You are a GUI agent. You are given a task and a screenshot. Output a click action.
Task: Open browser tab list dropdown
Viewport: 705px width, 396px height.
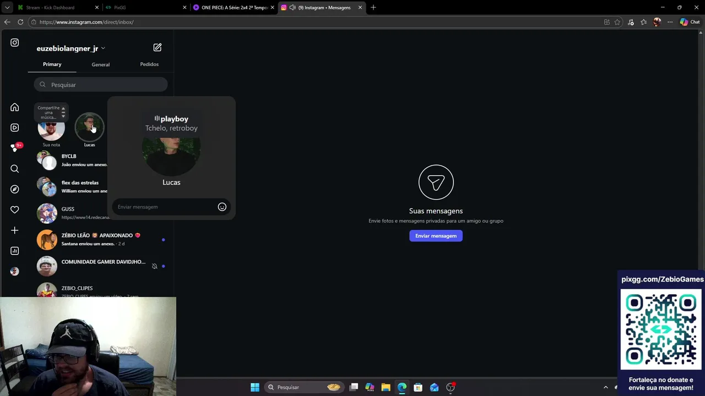(x=7, y=8)
